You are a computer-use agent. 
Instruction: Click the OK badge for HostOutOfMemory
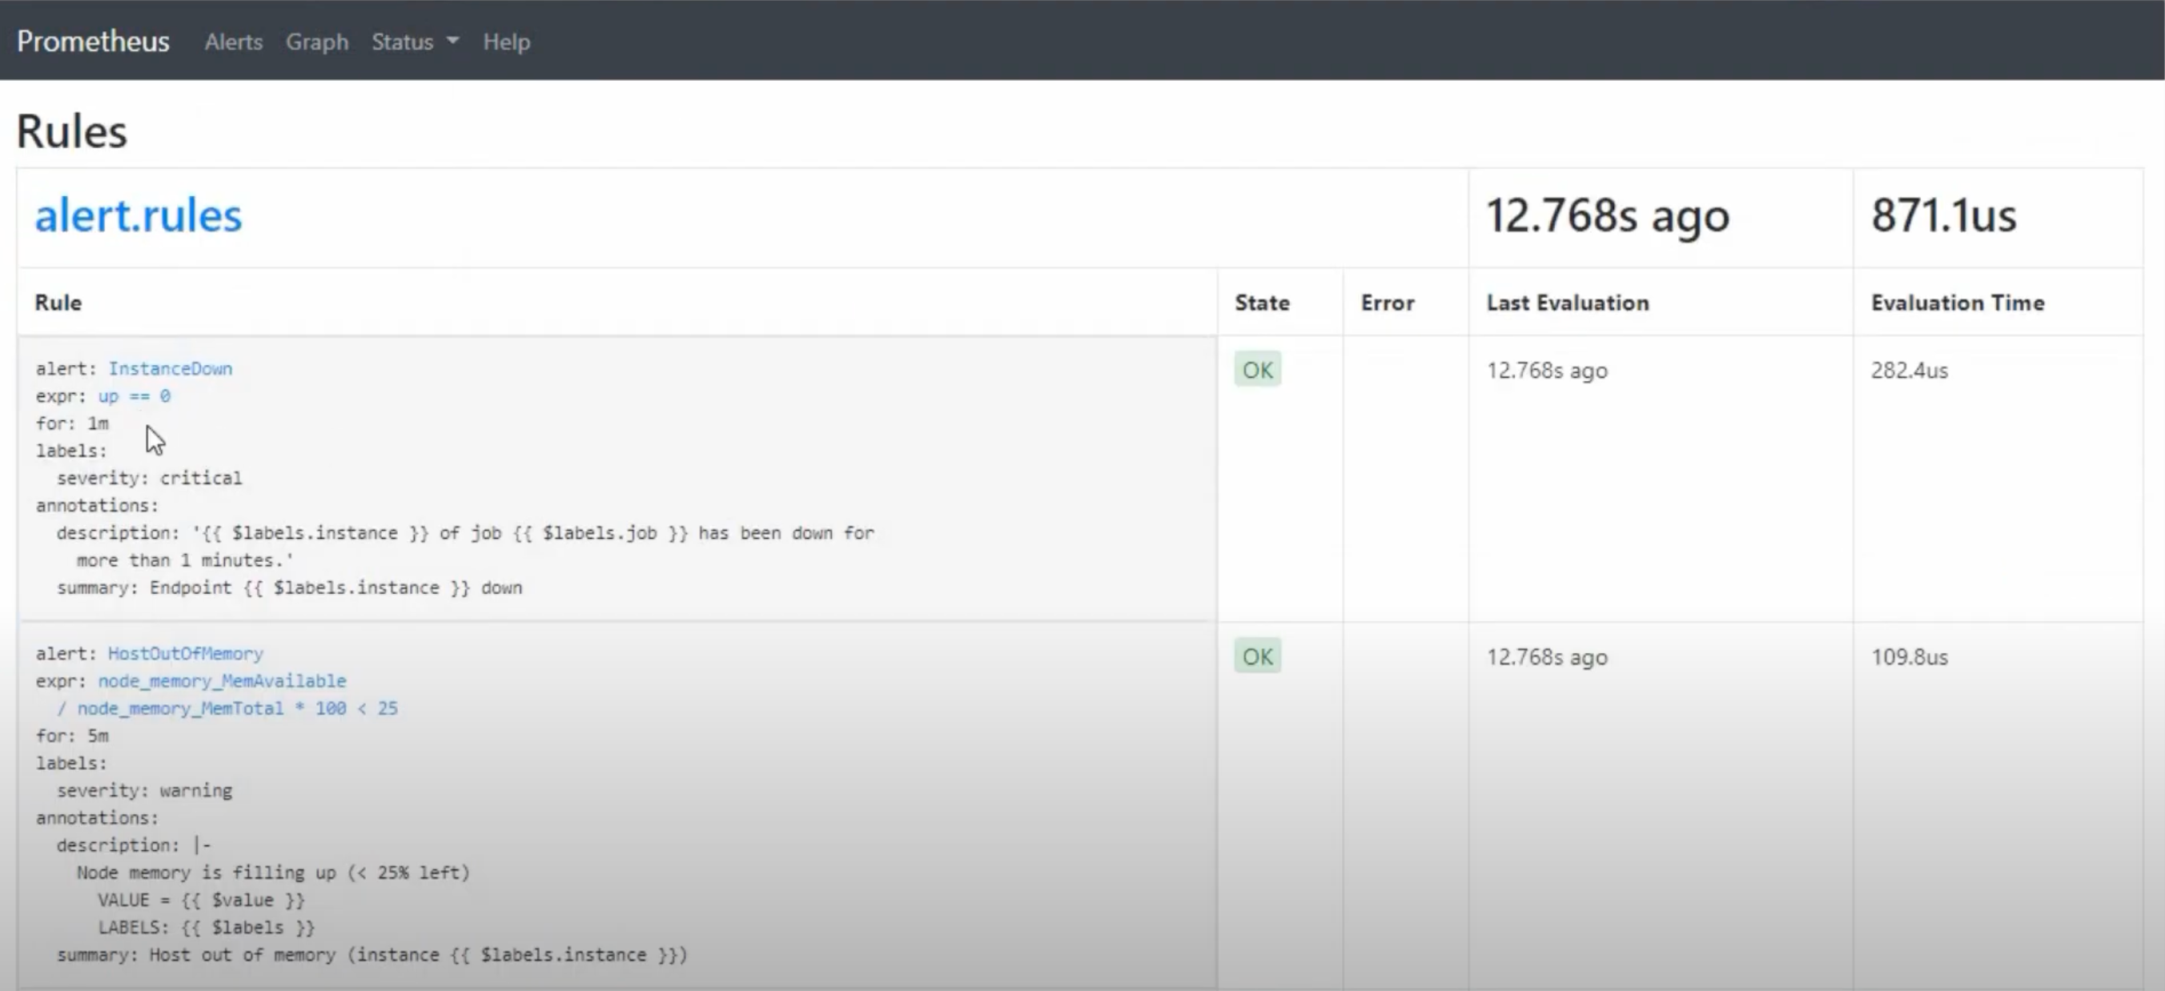pos(1257,656)
